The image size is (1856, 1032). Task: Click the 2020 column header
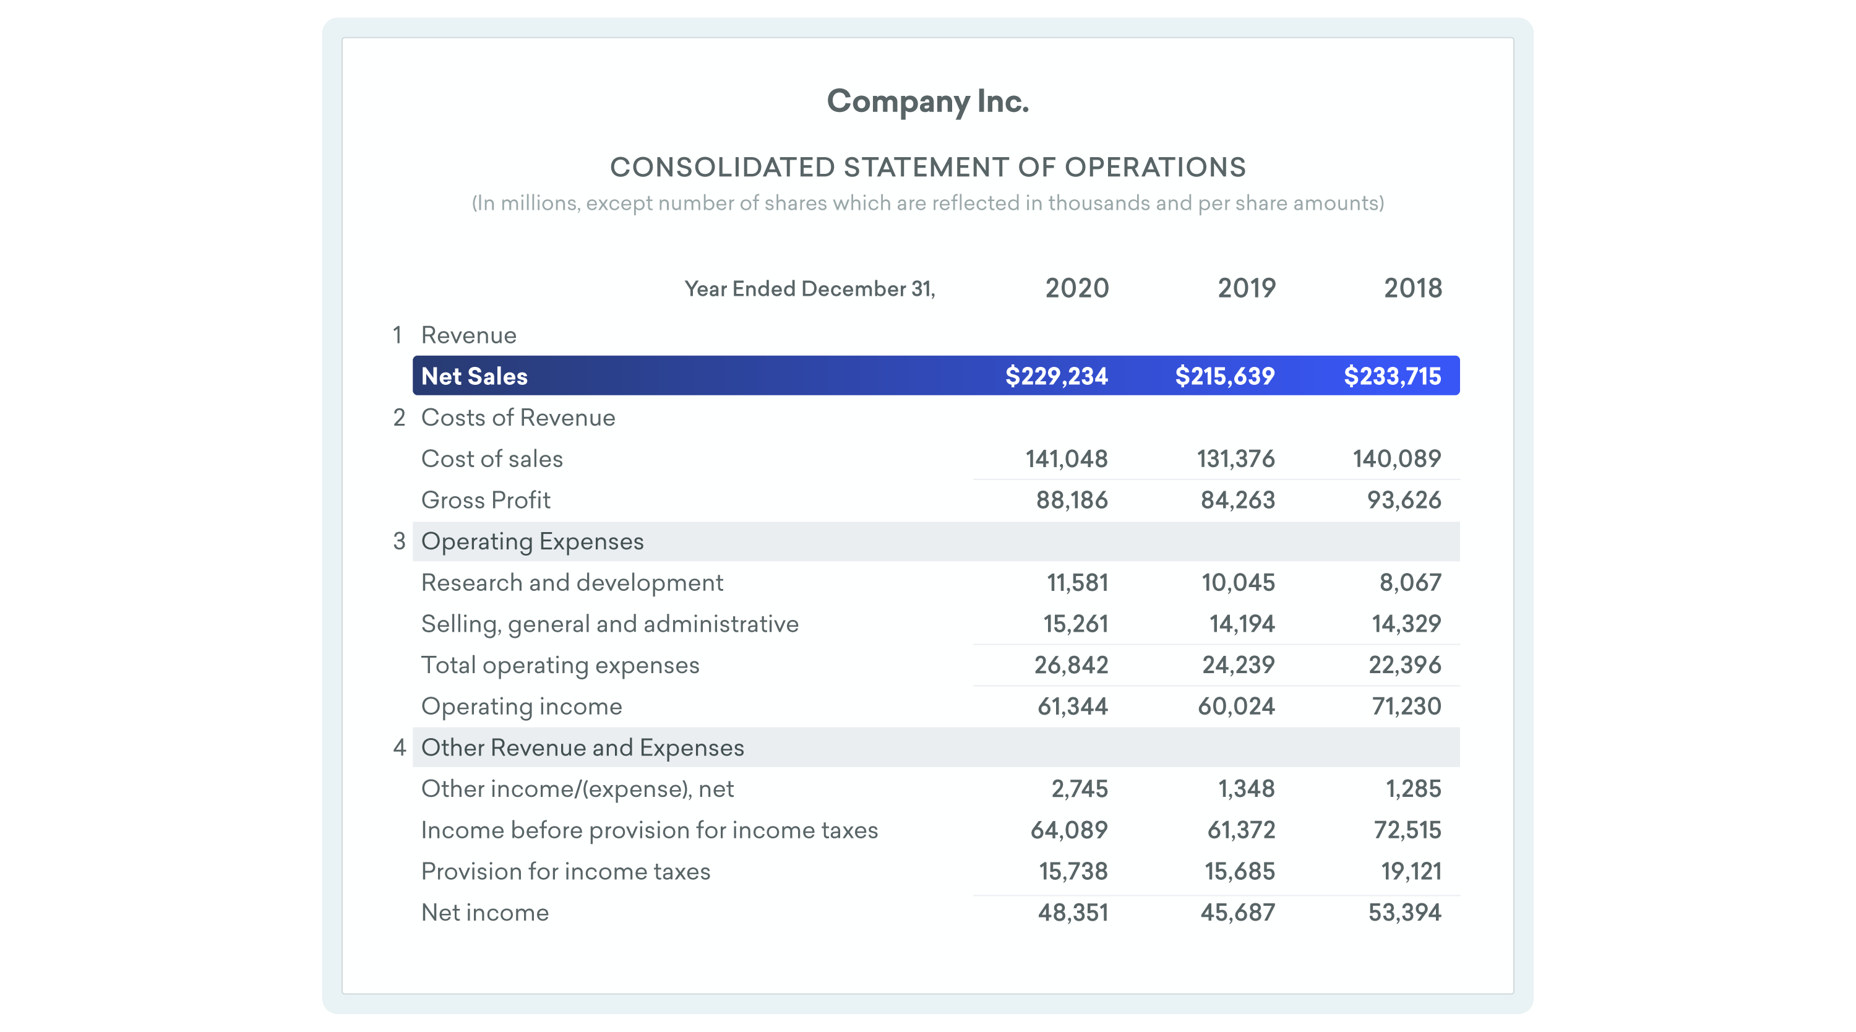pos(1076,288)
